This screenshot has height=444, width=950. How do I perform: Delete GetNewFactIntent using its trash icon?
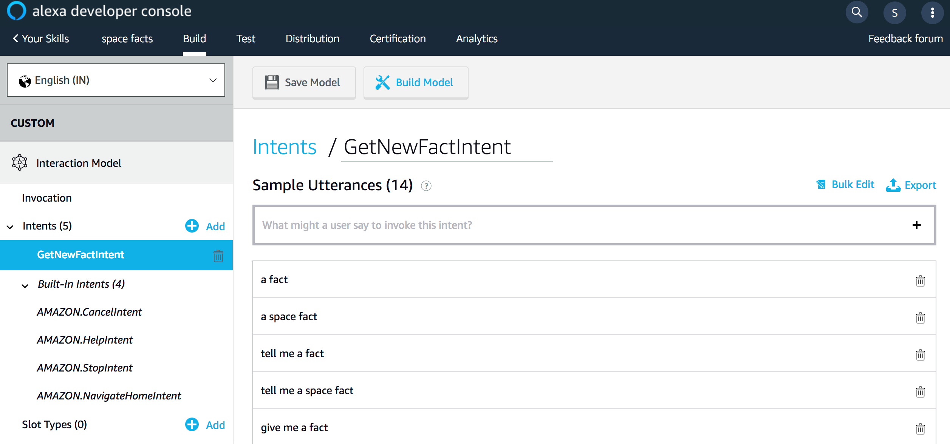coord(218,255)
